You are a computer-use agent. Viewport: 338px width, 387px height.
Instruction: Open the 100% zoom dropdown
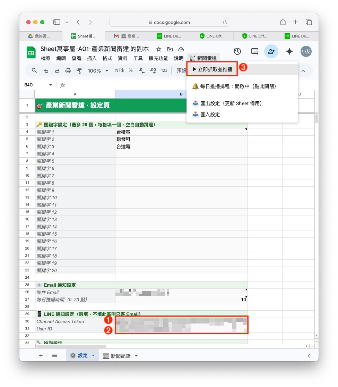(x=98, y=71)
